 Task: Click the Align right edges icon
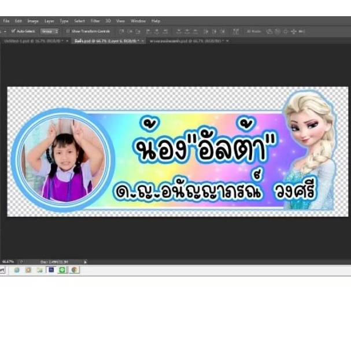point(165,32)
